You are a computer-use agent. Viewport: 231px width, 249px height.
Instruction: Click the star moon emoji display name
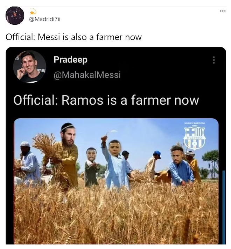33,12
